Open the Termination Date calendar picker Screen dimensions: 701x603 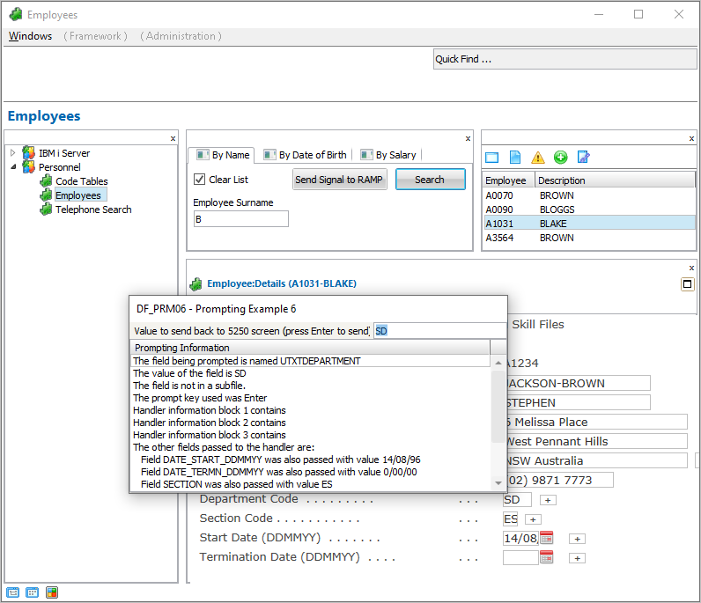tap(546, 557)
